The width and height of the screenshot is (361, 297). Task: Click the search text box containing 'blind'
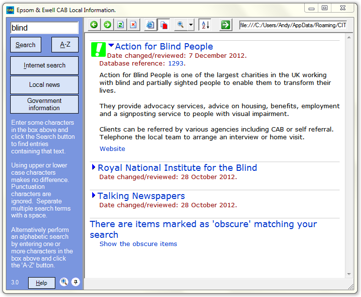(44, 28)
